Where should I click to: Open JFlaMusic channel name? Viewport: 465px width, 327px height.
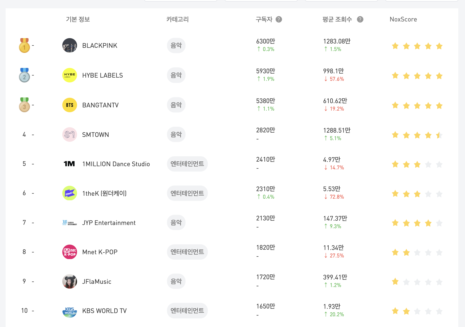pyautogui.click(x=97, y=282)
